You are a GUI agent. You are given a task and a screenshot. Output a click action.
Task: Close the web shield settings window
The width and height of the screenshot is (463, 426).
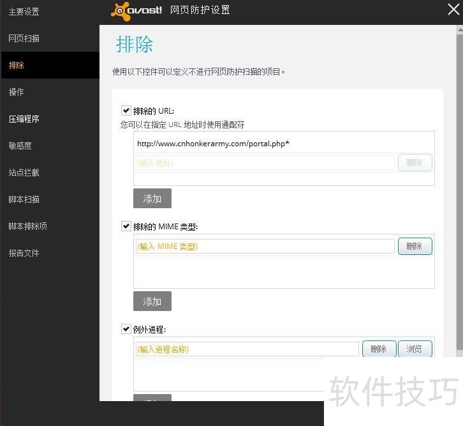[453, 9]
